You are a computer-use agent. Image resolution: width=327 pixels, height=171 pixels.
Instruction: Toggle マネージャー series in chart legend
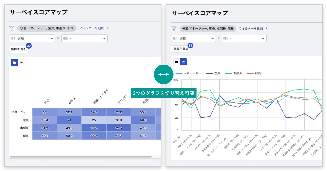pyautogui.click(x=189, y=73)
